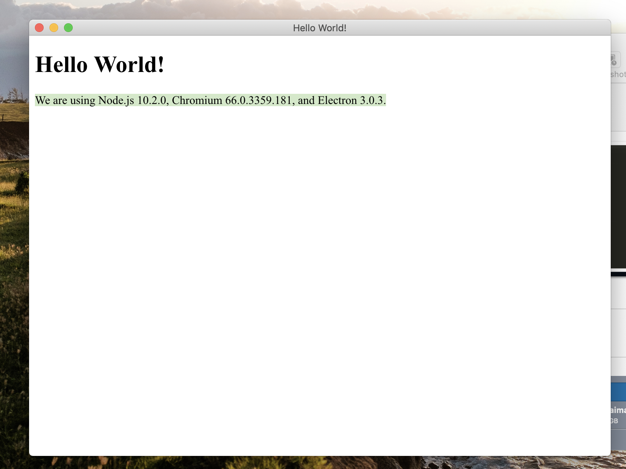Click the screenshot timer icon in the background window
Image resolution: width=626 pixels, height=469 pixels.
click(x=614, y=60)
